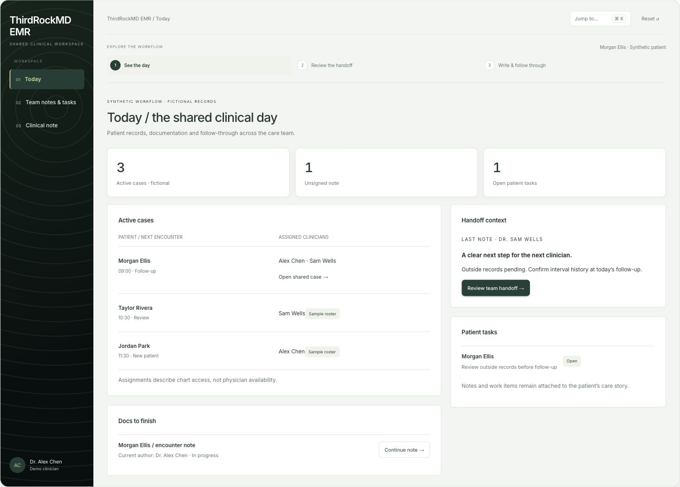Click the LAST NOTE · DR. SAM WELLS label
Image resolution: width=680 pixels, height=487 pixels.
click(502, 239)
